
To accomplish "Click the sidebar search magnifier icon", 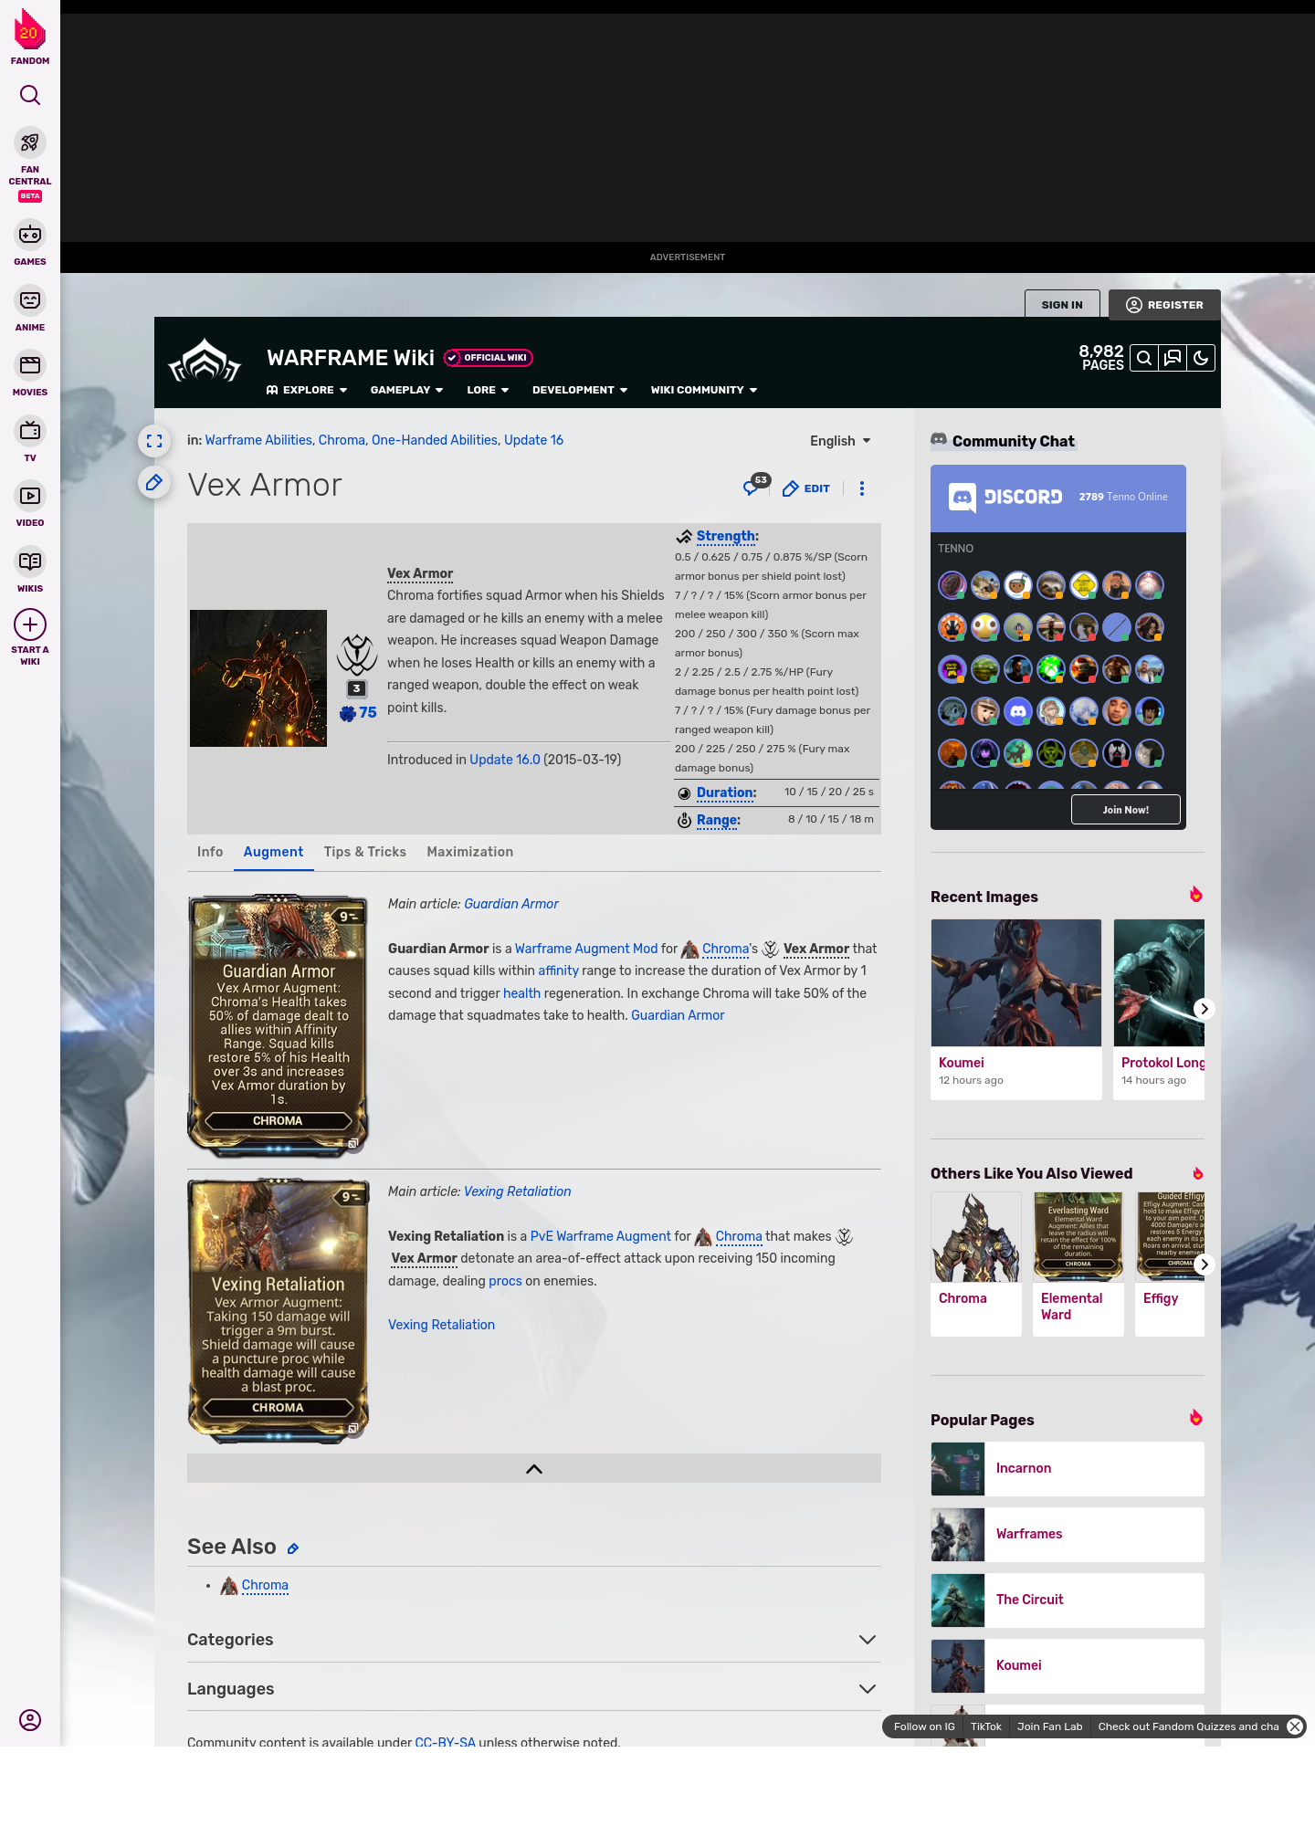I will [30, 95].
